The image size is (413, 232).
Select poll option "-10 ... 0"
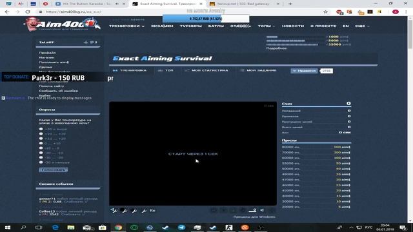[41, 148]
